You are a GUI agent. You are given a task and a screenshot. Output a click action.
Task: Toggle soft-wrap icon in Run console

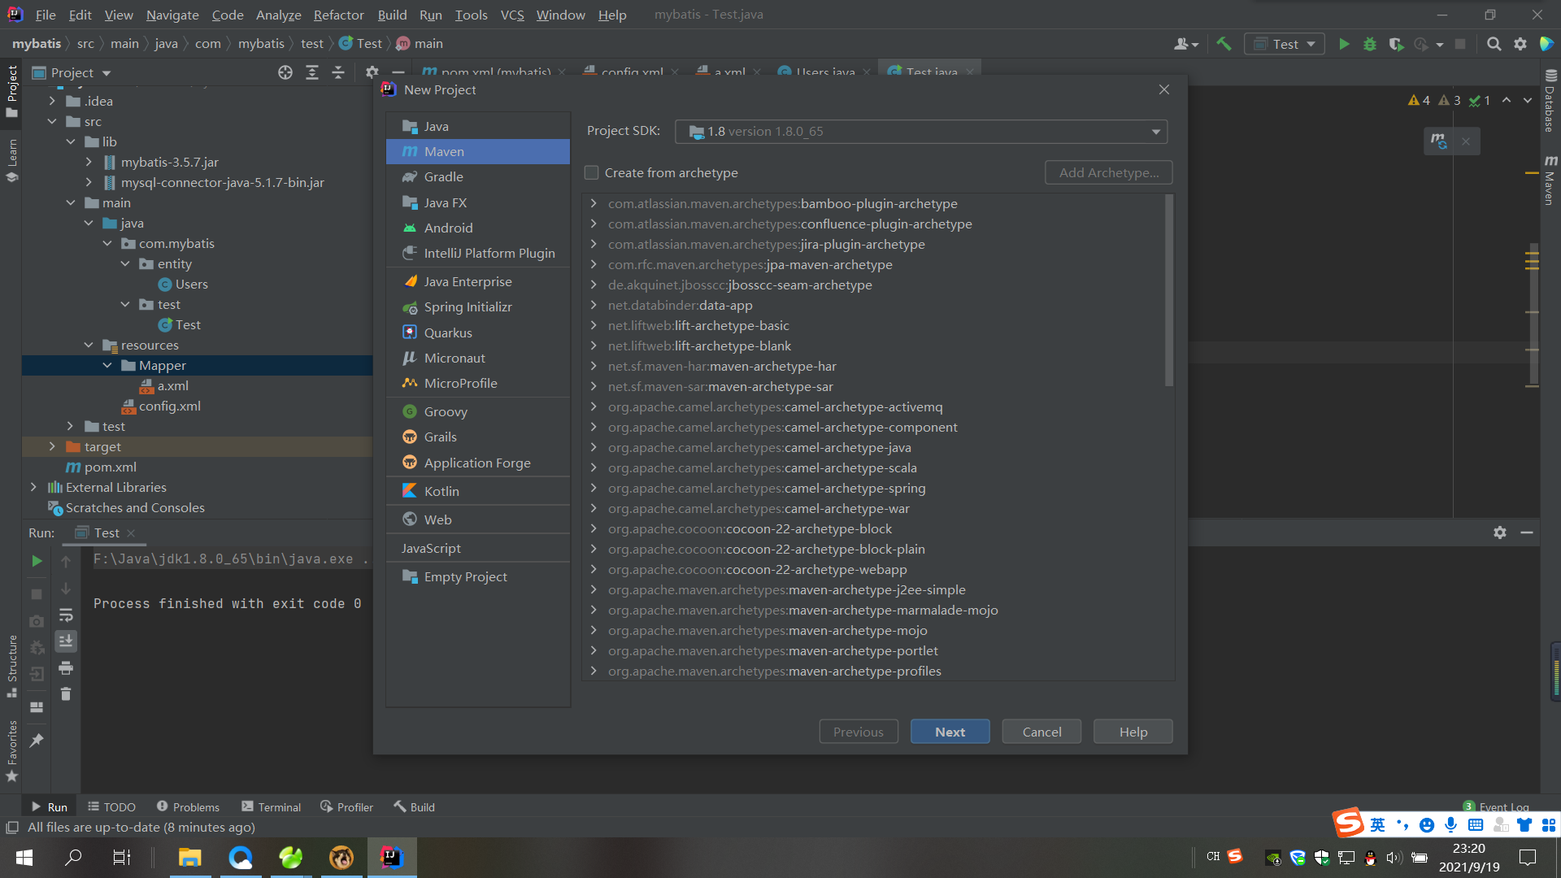pyautogui.click(x=66, y=615)
